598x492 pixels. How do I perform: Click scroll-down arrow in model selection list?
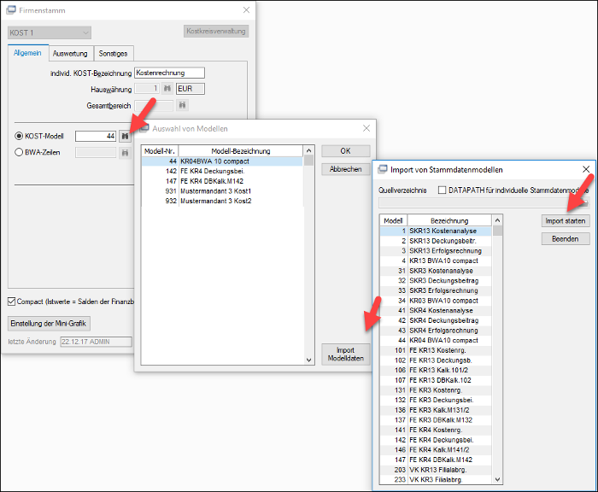[309, 360]
